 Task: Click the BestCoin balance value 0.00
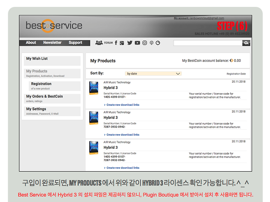(x=237, y=61)
